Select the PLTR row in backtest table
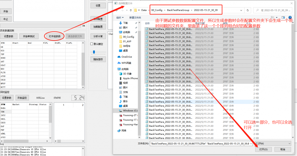The height and width of the screenshot is (156, 297). (x=39, y=73)
